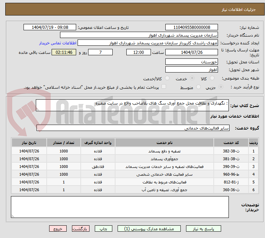Select 'جزیی' purchase process type

(221, 87)
